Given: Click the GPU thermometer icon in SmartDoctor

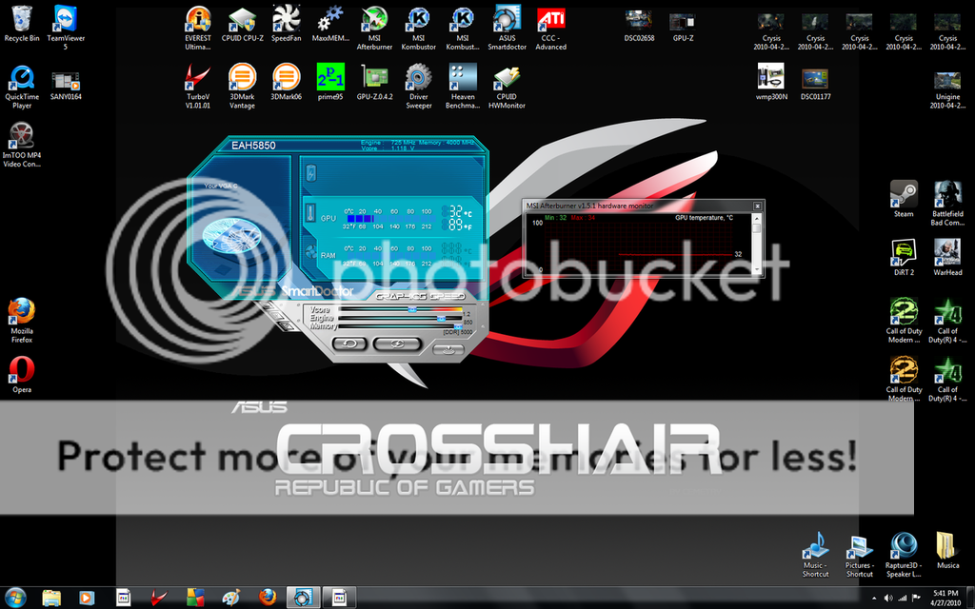Looking at the screenshot, I should pos(310,213).
